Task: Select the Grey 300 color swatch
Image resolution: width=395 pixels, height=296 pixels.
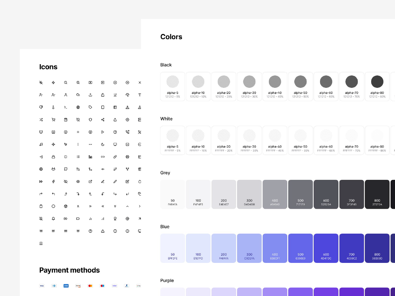Action: point(249,194)
